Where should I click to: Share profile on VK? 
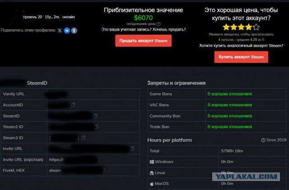[x=67, y=31]
